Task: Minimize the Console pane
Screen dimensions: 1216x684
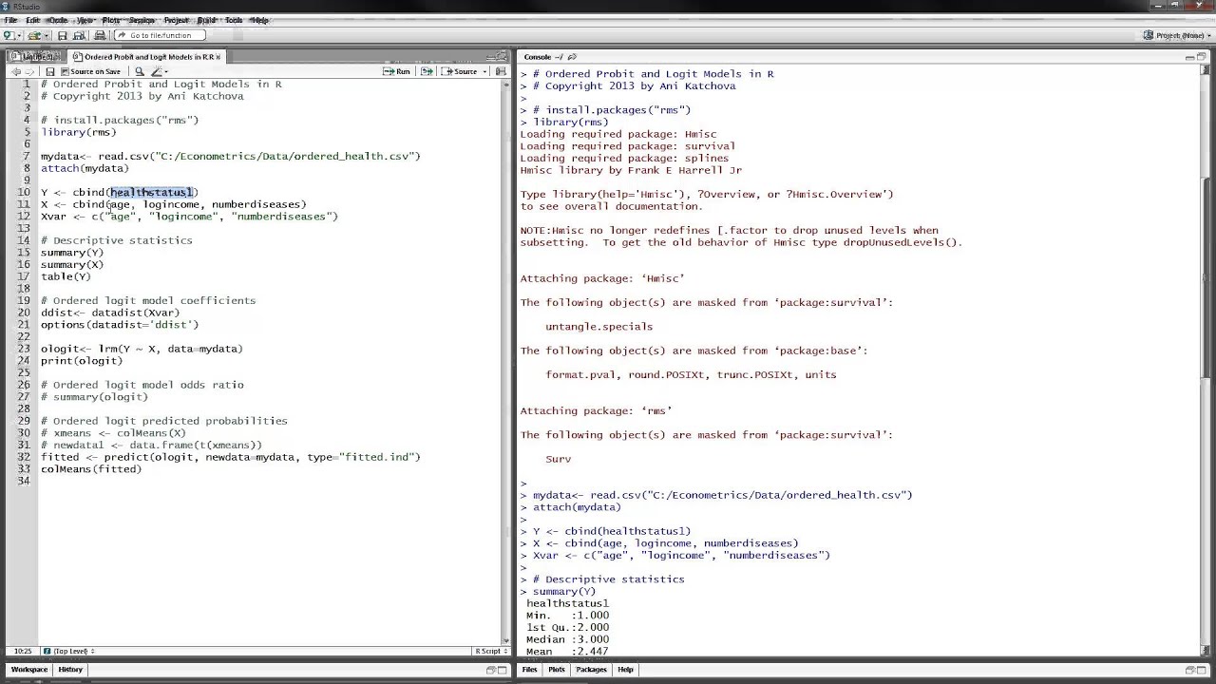Action: pyautogui.click(x=1189, y=58)
